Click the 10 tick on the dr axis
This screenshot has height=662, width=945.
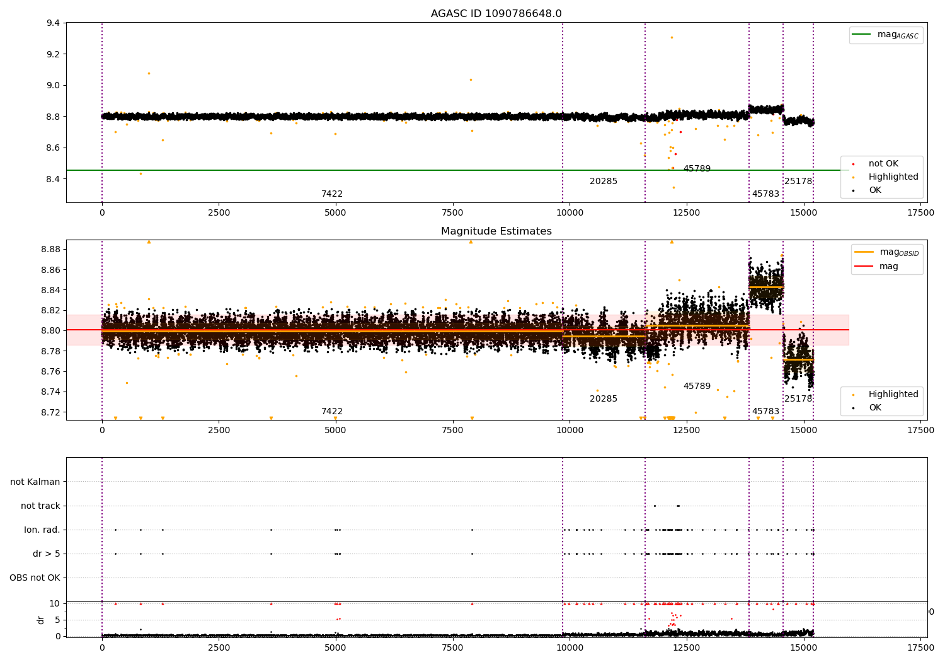pos(55,603)
